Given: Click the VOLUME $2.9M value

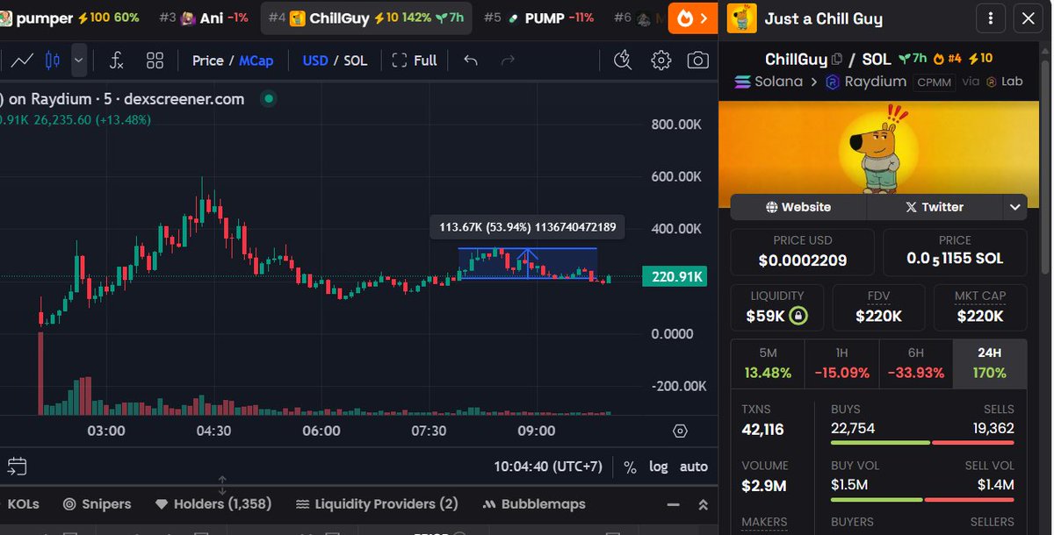Looking at the screenshot, I should 765,484.
